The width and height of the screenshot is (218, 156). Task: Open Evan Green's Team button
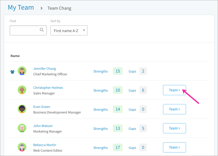(174, 109)
